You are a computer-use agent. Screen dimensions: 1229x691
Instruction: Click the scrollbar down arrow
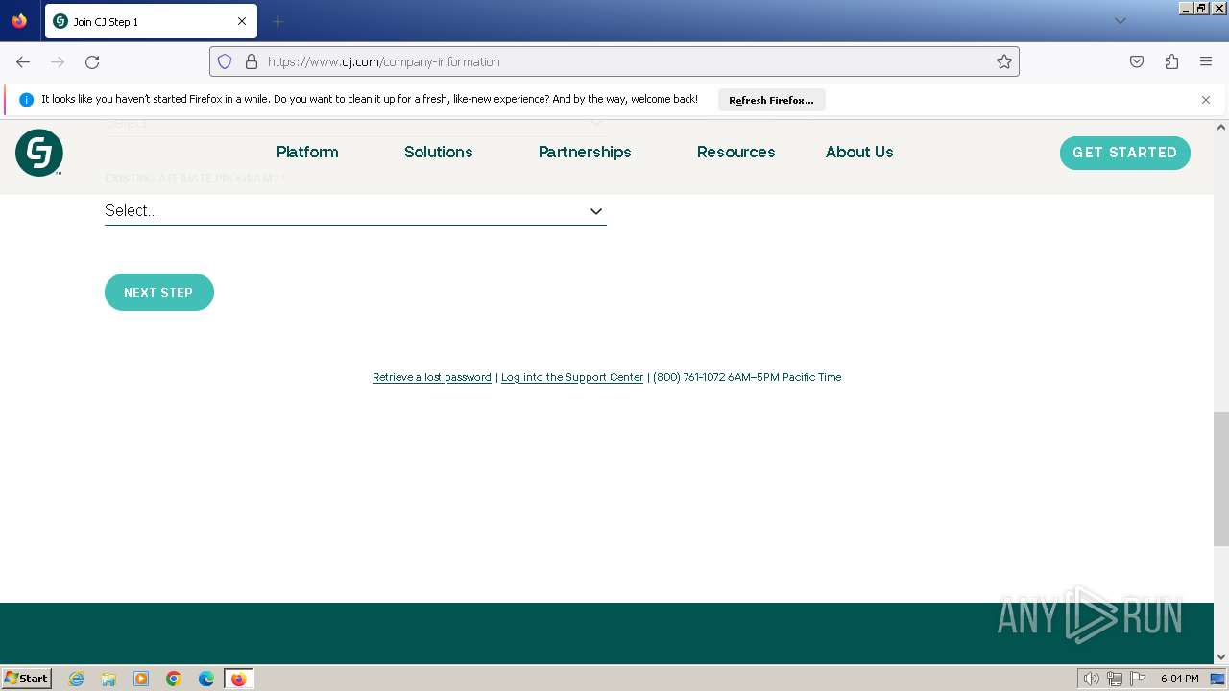1221,657
